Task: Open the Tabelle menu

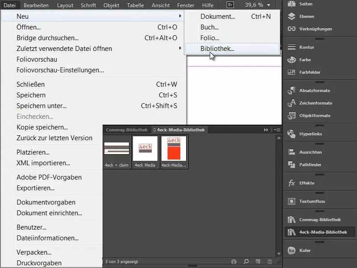Action: click(x=136, y=5)
